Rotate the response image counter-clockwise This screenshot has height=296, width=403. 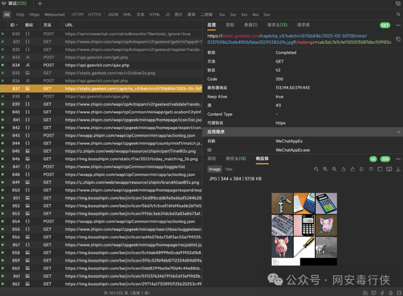pos(343,169)
